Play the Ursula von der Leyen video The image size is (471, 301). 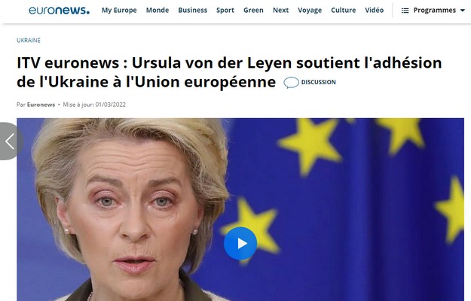(x=240, y=243)
